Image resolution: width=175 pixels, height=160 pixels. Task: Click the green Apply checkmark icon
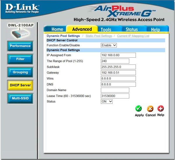[x=139, y=108]
